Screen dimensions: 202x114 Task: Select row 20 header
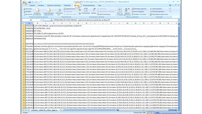24,74
